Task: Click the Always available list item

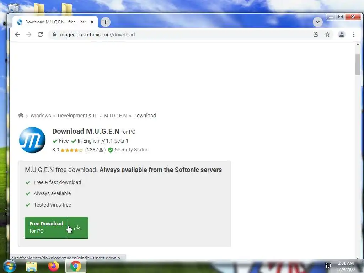Action: 52,193
